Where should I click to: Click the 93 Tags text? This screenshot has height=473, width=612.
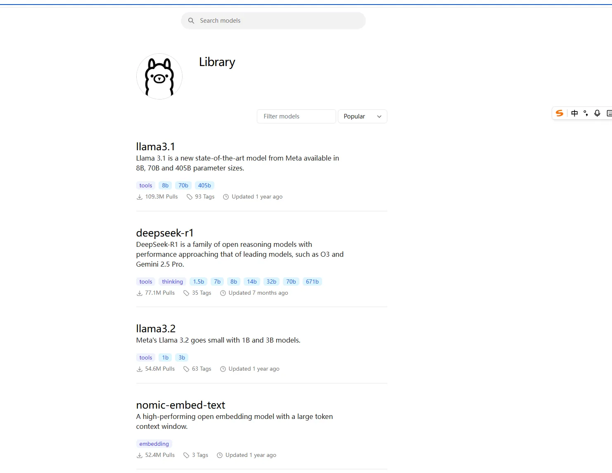pyautogui.click(x=205, y=197)
